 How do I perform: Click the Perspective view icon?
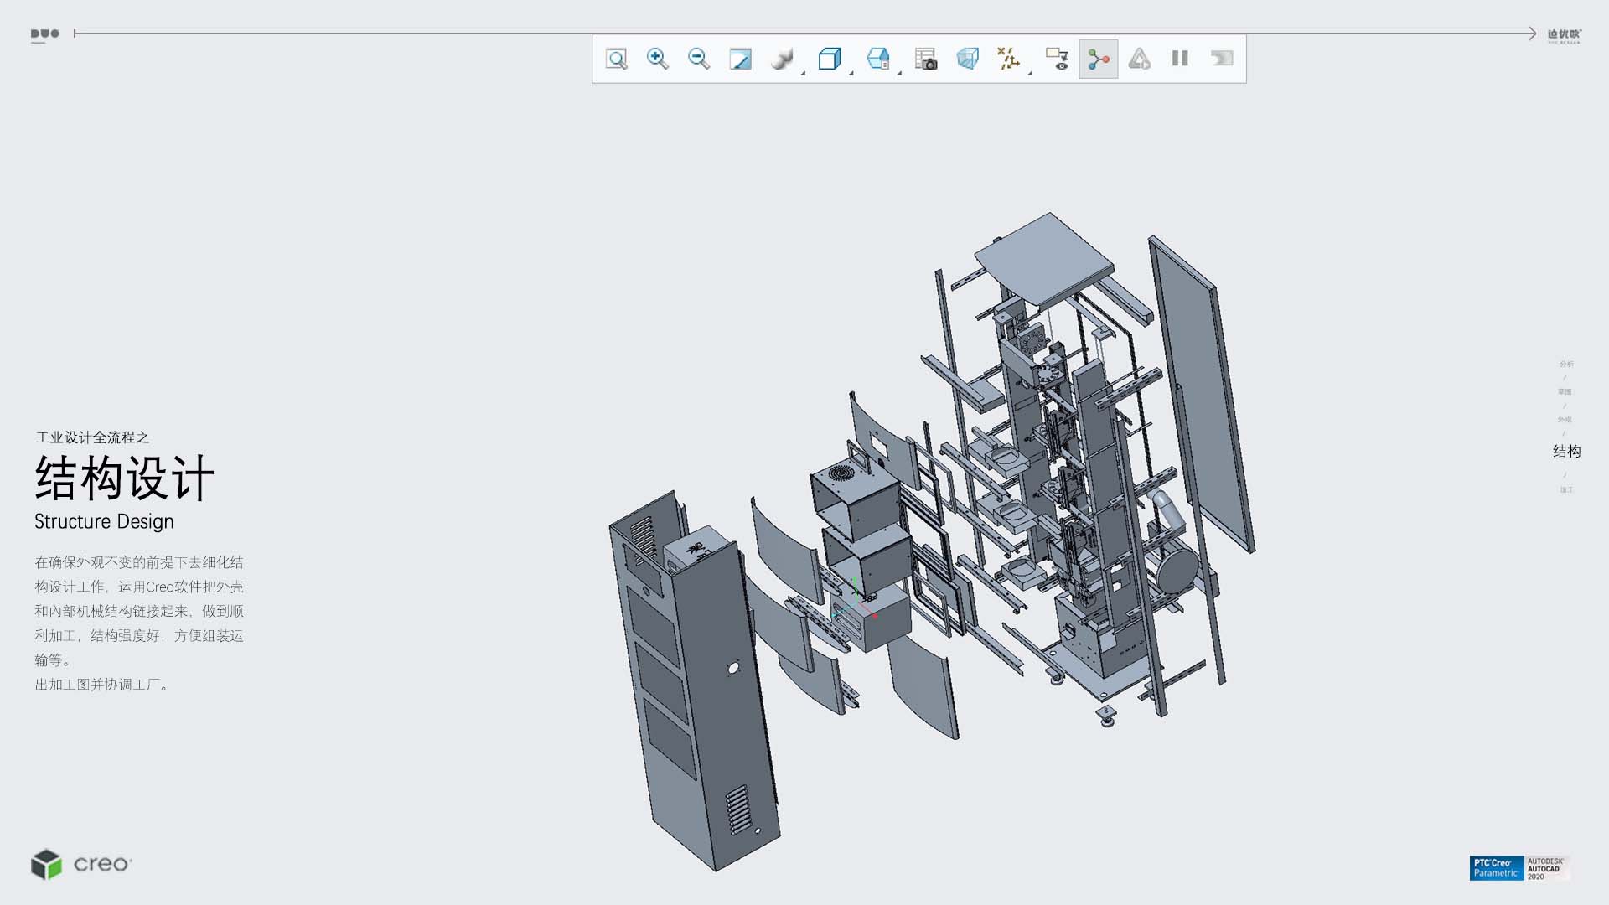[x=967, y=59]
